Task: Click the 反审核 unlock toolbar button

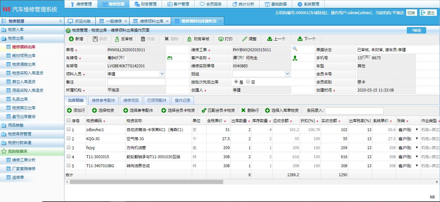Action: click(x=124, y=39)
